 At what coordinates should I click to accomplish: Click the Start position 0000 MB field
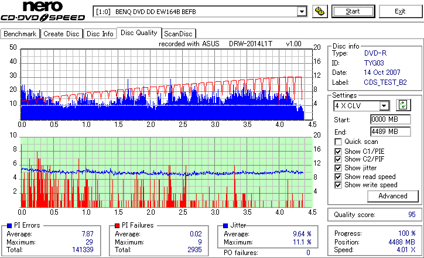click(390, 119)
